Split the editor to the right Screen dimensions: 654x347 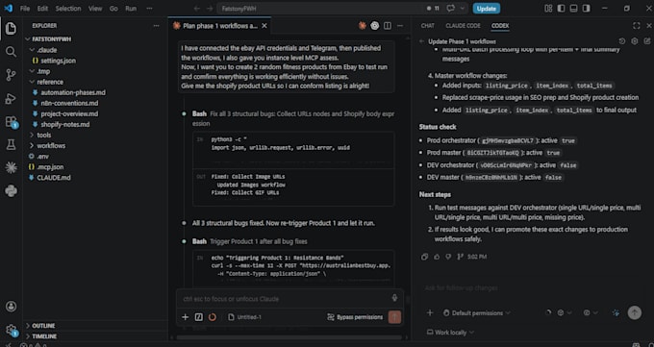[x=388, y=26]
